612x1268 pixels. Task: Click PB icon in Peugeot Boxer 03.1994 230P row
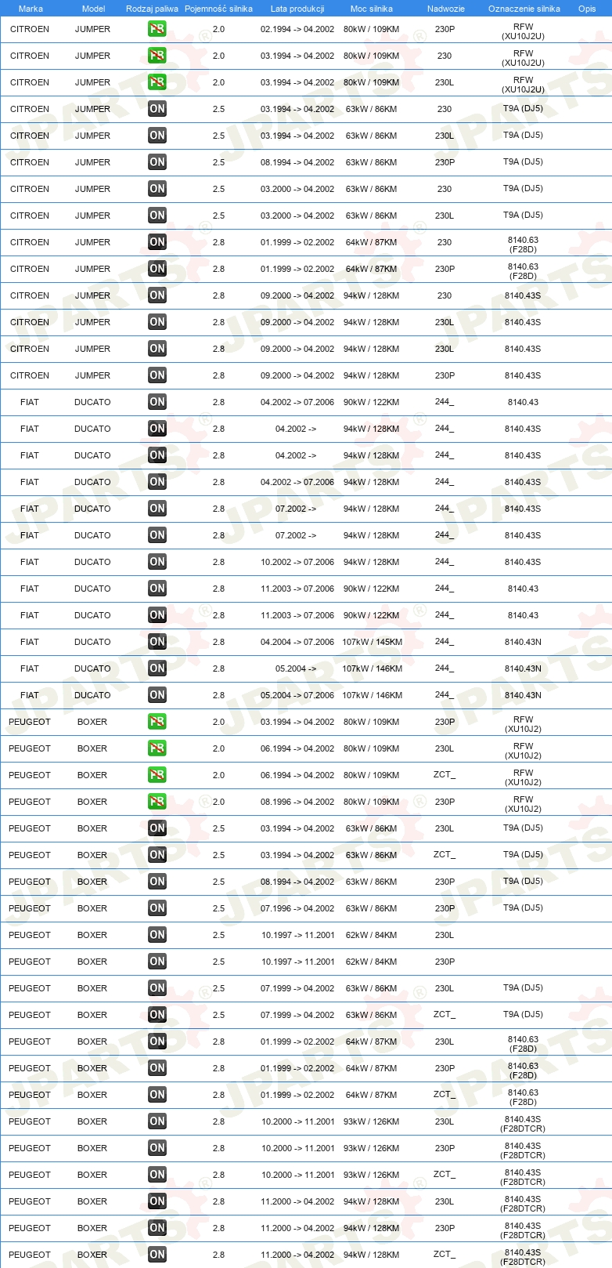click(157, 722)
